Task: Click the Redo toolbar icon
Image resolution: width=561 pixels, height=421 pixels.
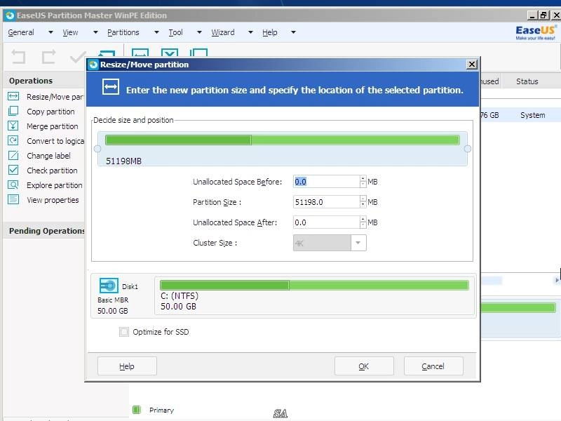Action: [48, 57]
